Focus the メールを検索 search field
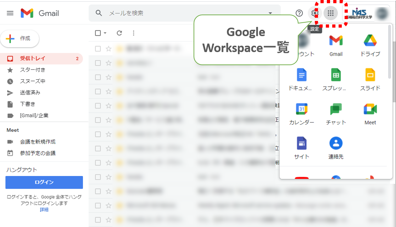 click(x=184, y=13)
